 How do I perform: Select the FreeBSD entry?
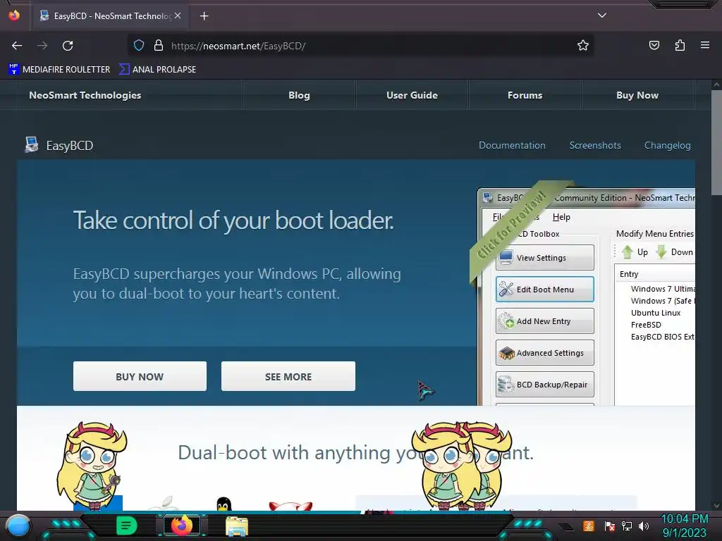click(x=646, y=325)
